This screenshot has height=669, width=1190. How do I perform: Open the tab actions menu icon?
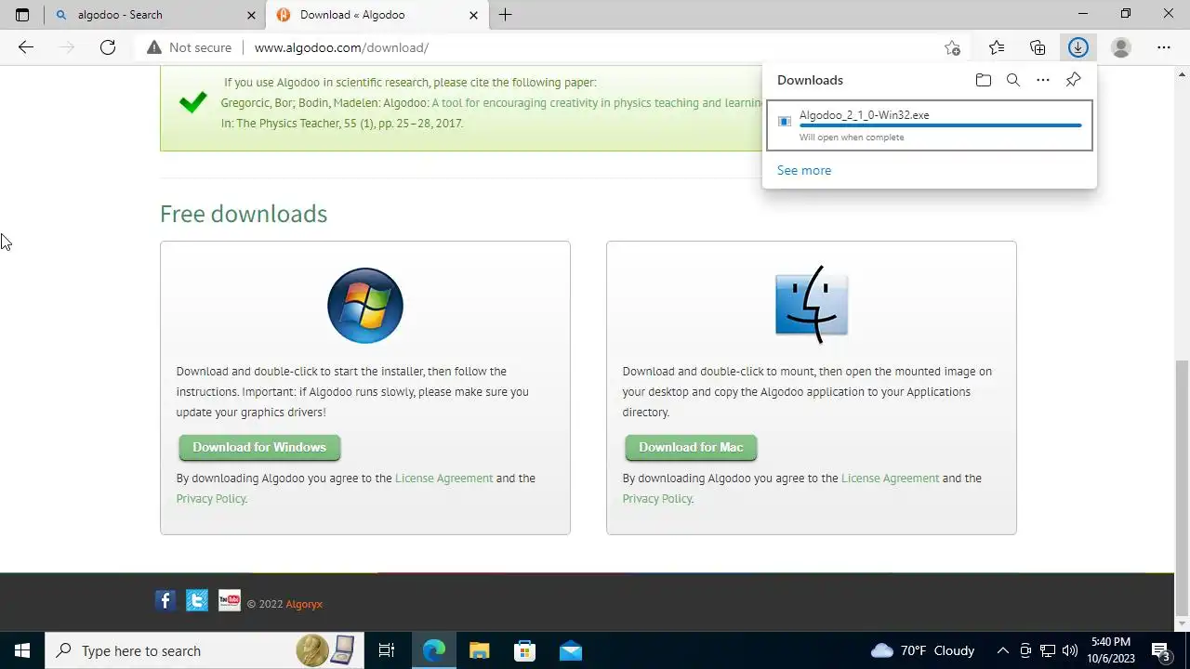coord(22,15)
